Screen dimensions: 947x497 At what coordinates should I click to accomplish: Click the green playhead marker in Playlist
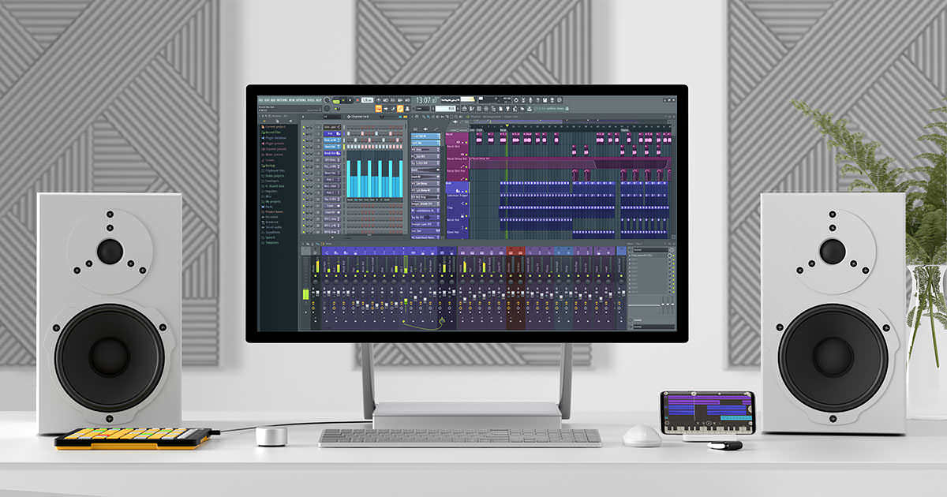pos(507,125)
